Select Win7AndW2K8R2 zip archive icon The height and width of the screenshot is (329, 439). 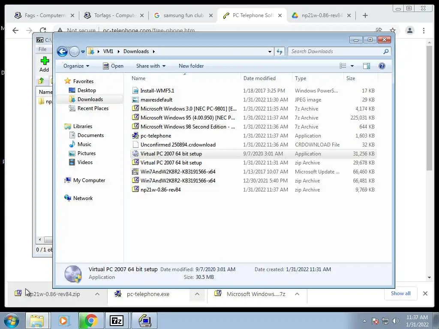[135, 180]
